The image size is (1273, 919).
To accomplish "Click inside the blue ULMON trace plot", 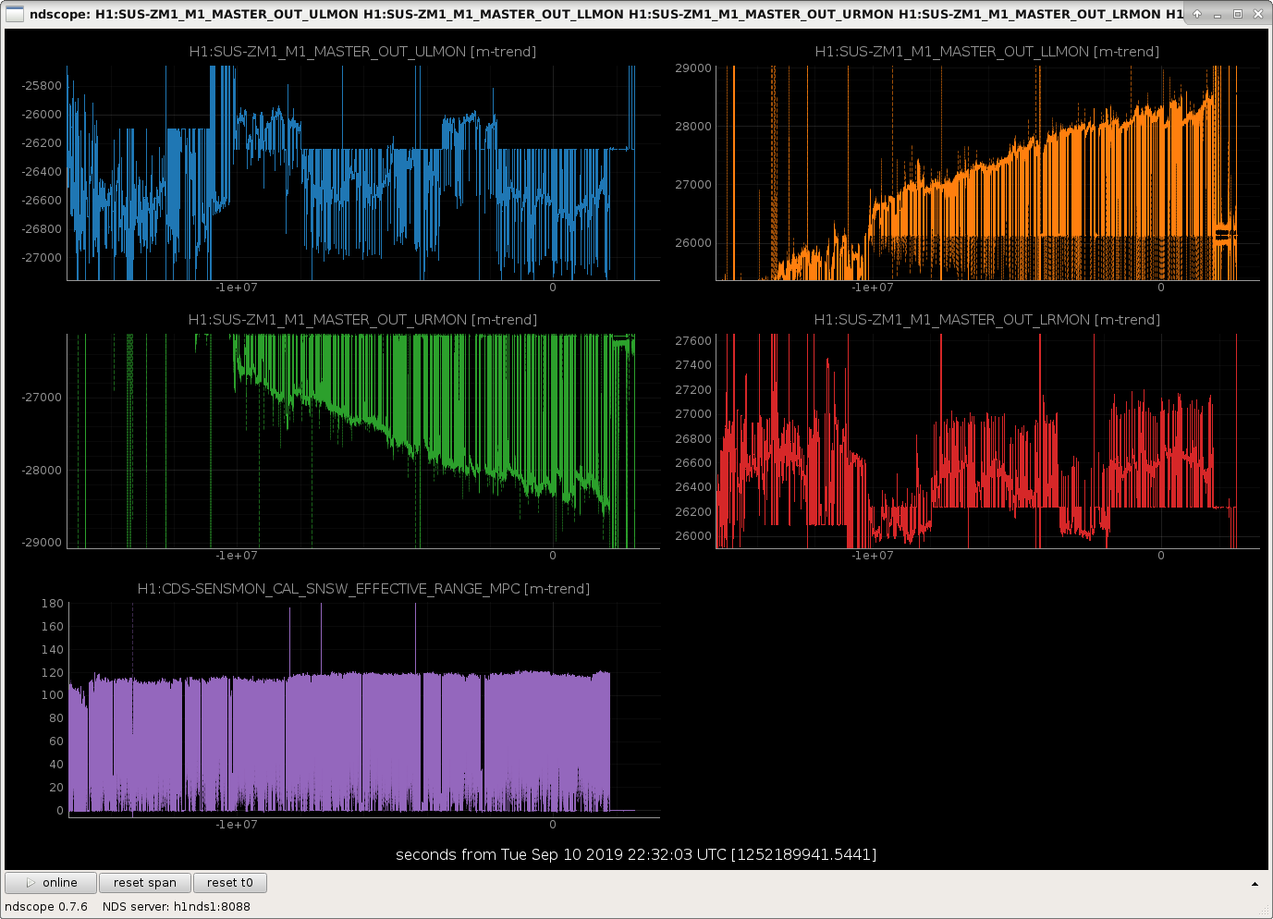I will coord(362,173).
